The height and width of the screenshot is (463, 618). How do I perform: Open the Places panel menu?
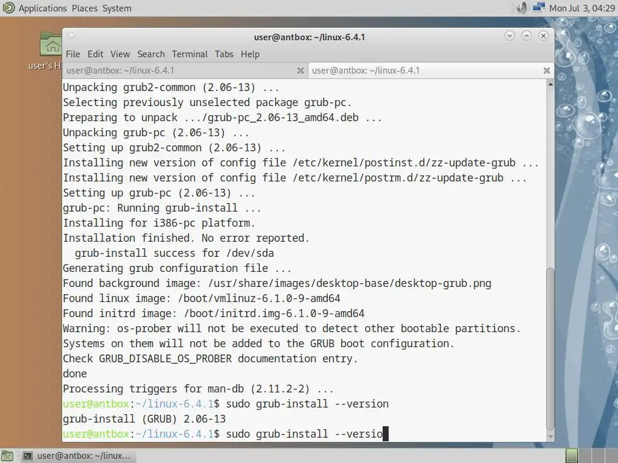(x=84, y=8)
